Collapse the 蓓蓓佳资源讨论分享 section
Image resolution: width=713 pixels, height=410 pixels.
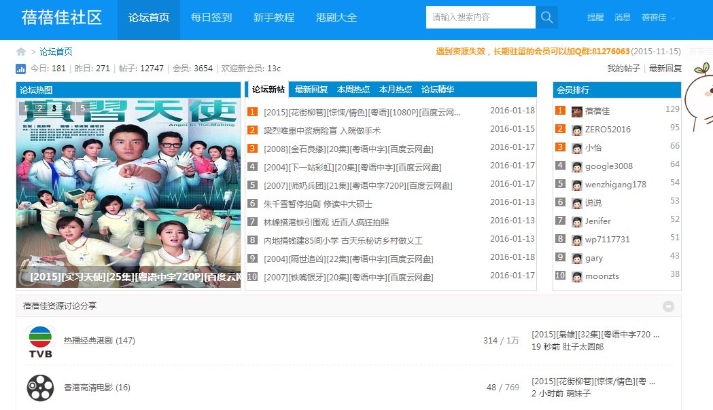(669, 306)
